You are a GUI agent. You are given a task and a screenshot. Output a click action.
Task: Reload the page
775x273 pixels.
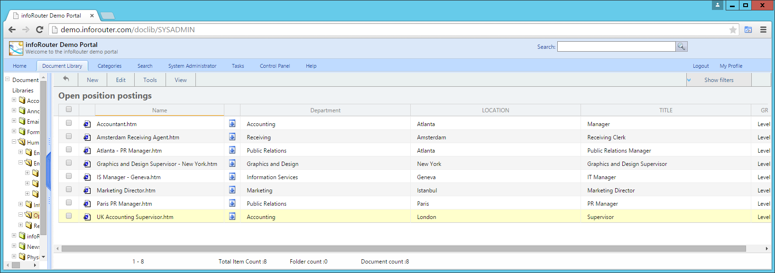pos(40,29)
